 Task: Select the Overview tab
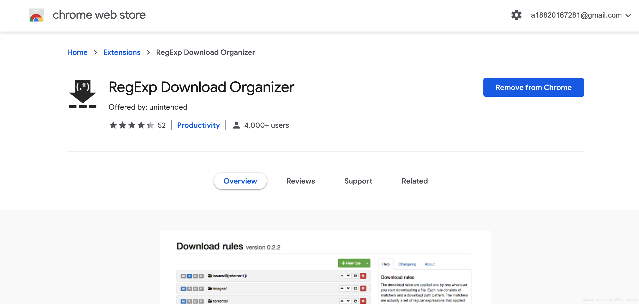[240, 181]
